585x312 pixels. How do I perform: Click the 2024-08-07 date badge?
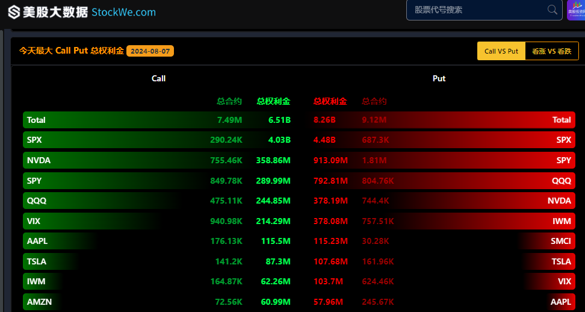[150, 51]
